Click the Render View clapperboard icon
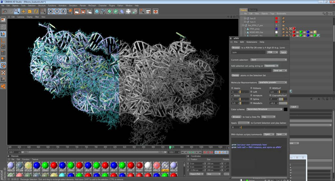 point(77,12)
